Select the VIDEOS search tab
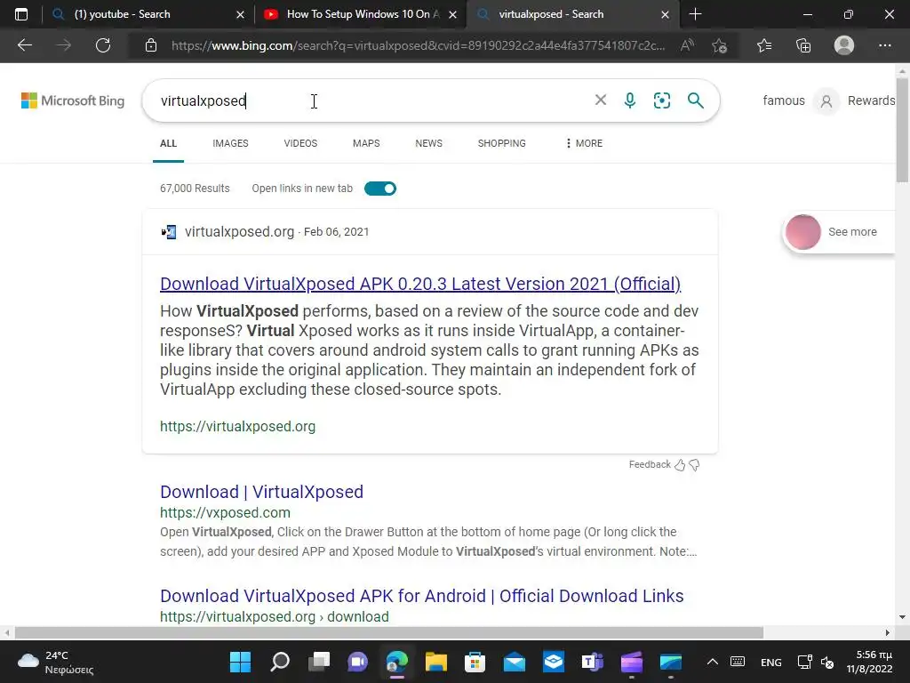 (300, 143)
